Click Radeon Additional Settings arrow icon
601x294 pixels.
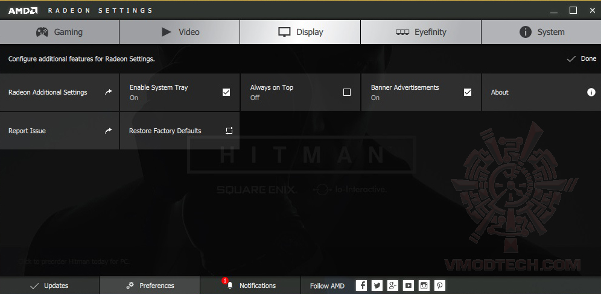109,92
